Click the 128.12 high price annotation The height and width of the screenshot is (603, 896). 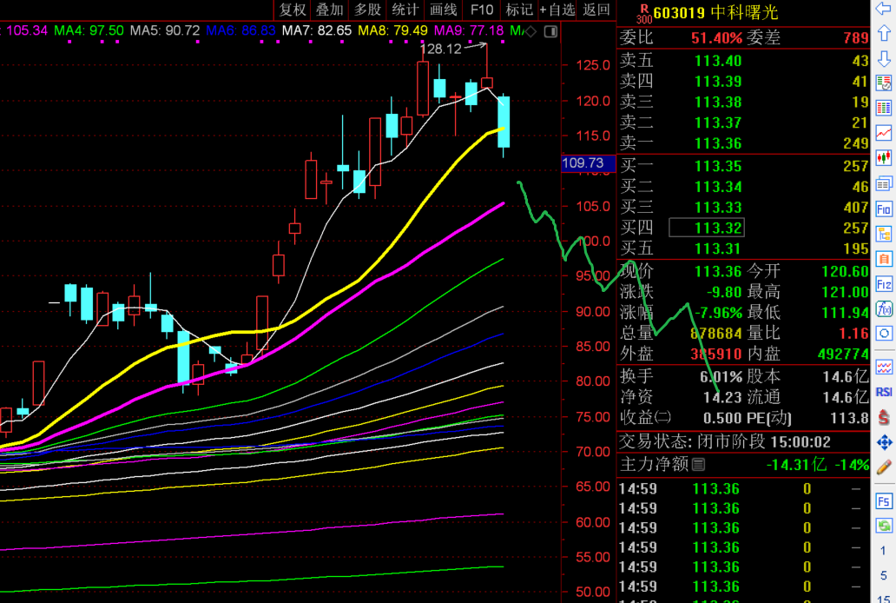point(440,50)
